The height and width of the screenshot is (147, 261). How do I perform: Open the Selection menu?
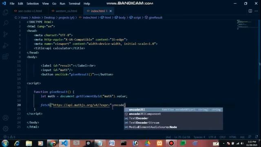pyautogui.click(x=33, y=4)
